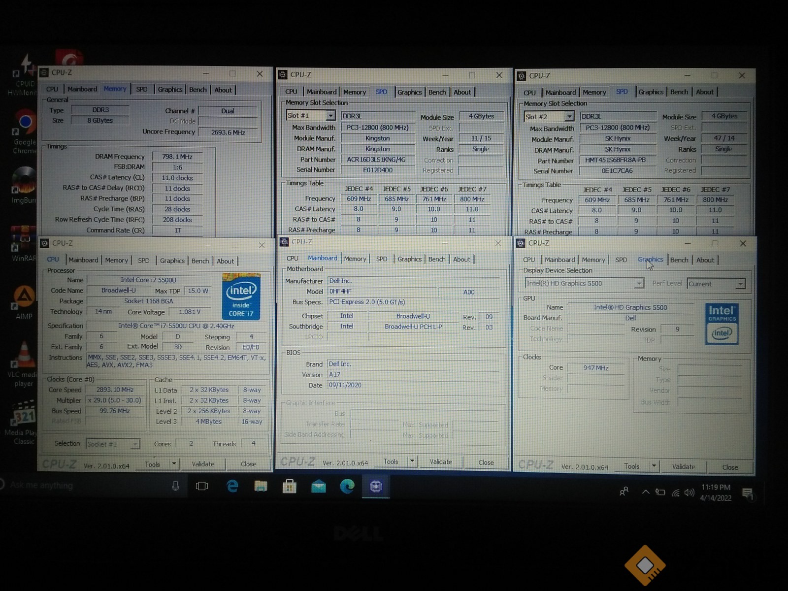Click the Close button in the Mainboard window

(486, 462)
